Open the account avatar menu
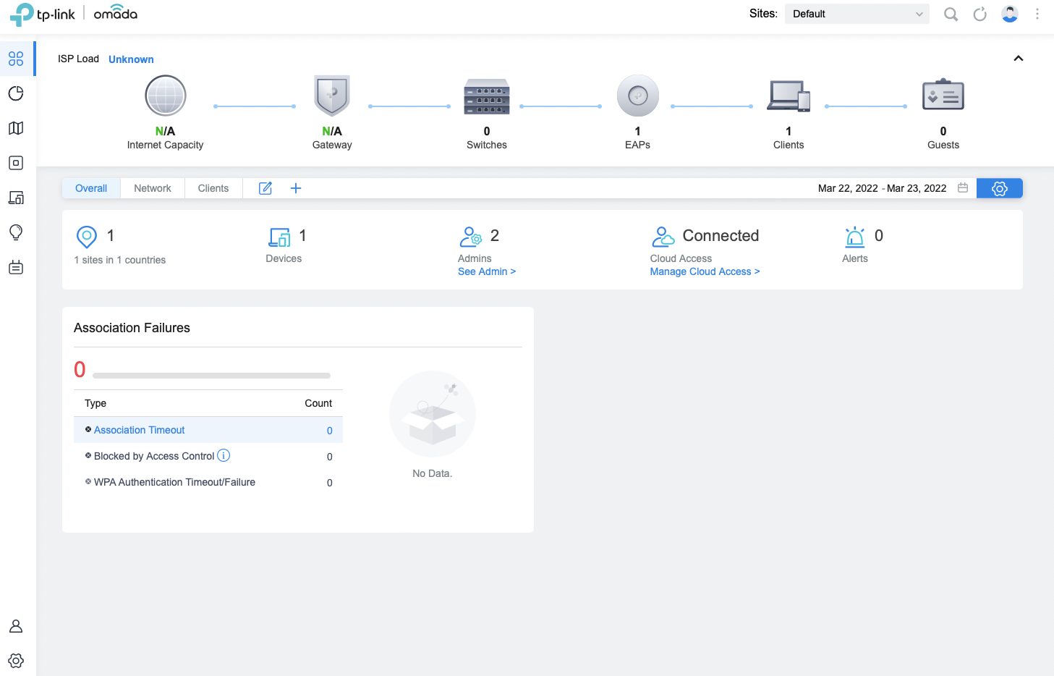The image size is (1054, 676). click(x=1010, y=14)
